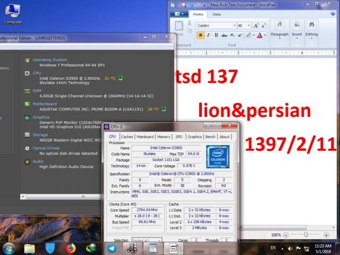
Task: Apply superscript formatting
Action: point(239,35)
